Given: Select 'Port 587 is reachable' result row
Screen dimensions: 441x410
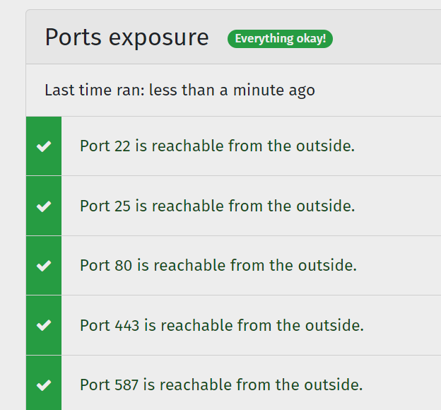Looking at the screenshot, I should pos(233,383).
